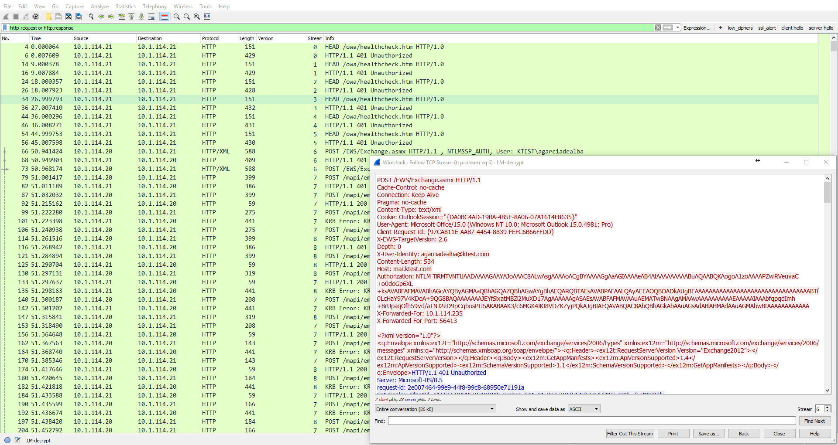838x445 pixels.
Task: Jump to the last packet icon
Action: (x=141, y=17)
